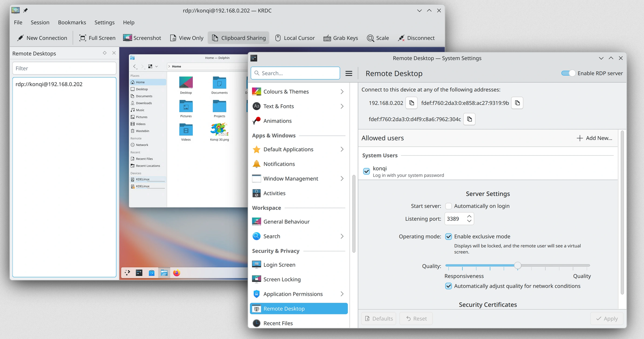Image resolution: width=644 pixels, height=339 pixels.
Task: Copy the 192.168.0.202 address
Action: coord(411,103)
